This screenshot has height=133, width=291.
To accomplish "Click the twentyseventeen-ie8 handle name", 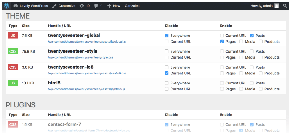I will coord(71,67).
